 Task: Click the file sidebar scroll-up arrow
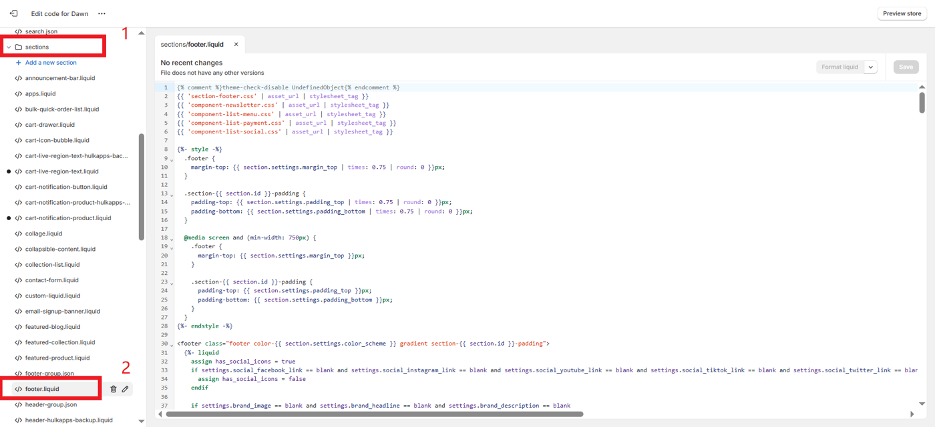141,33
